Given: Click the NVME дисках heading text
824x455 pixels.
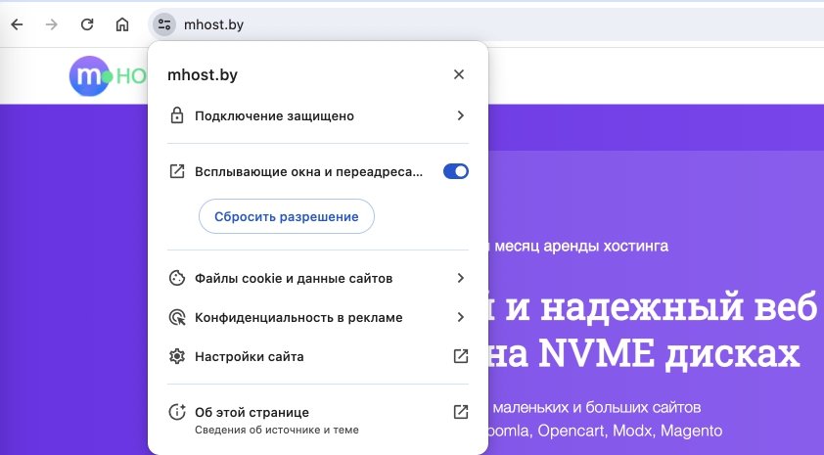Looking at the screenshot, I should click(669, 353).
